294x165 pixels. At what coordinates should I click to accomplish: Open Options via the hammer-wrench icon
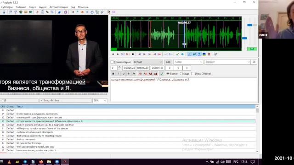pyautogui.click(x=108, y=12)
